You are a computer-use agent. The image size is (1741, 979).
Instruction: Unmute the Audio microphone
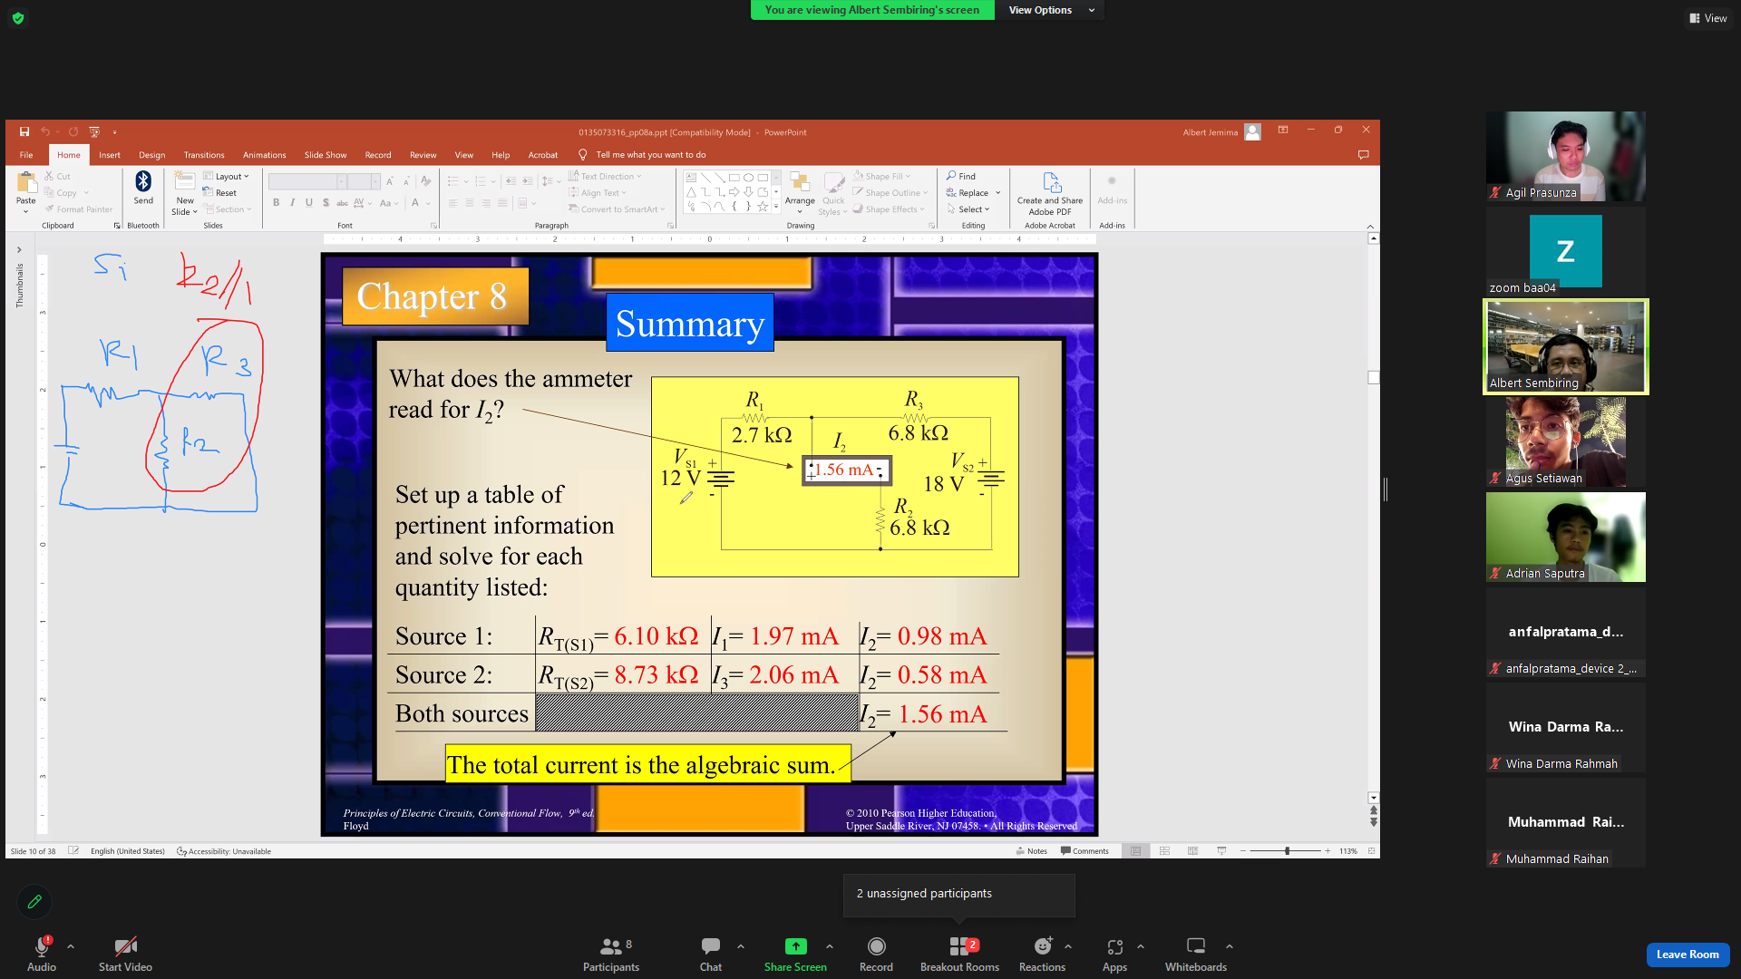[42, 955]
